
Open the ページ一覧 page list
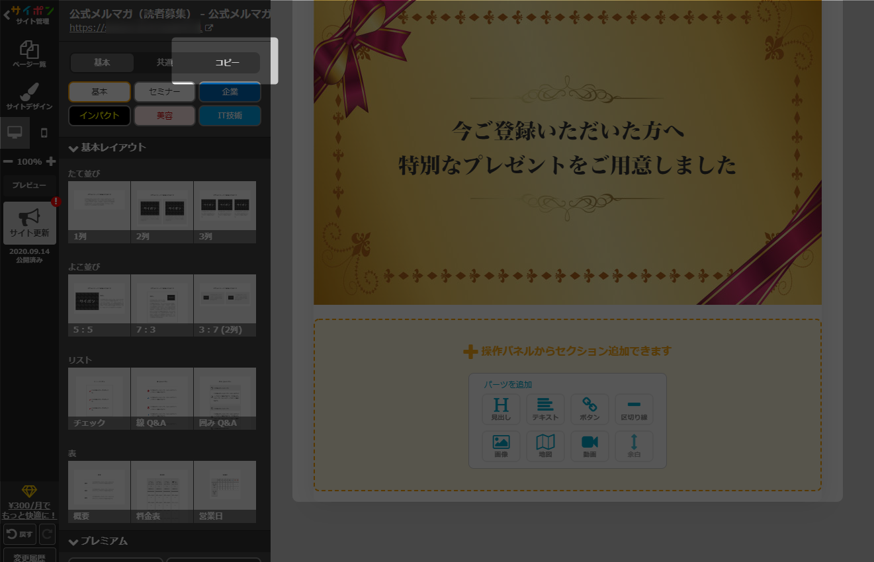coord(29,54)
